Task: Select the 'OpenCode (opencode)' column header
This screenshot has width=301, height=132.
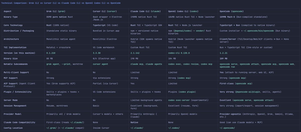Action: tap(232, 11)
